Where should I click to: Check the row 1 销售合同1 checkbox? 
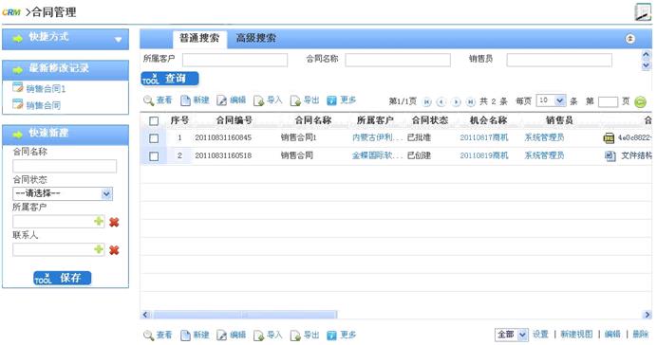[154, 138]
